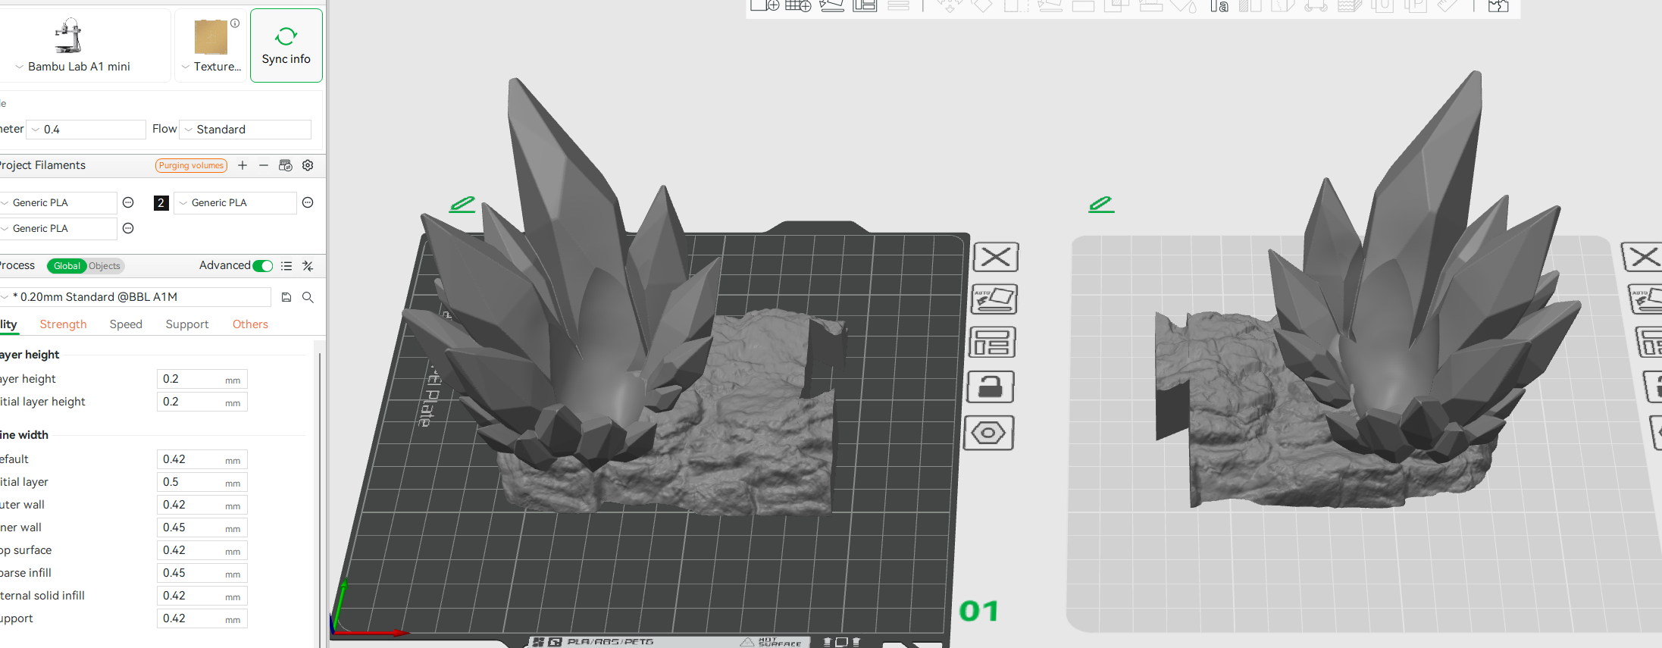Click Internal solid infill width field
1662x648 pixels.
(202, 596)
